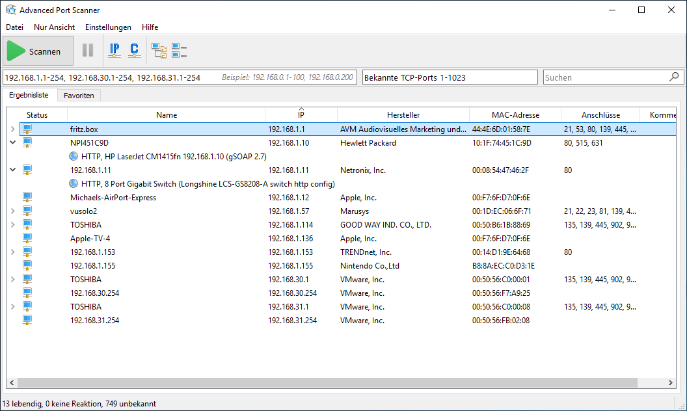Click the TOSHIBA 192.168.1.114 device icon
Viewport: 687px width, 411px height.
tap(27, 225)
